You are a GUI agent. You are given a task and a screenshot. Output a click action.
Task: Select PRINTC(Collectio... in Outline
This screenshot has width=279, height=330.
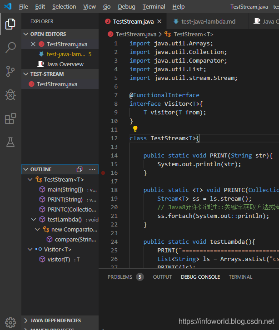click(60, 209)
